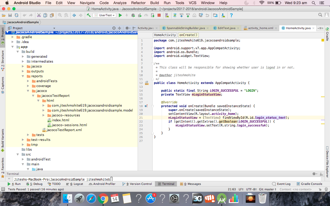Expand the androidTests folder

pos(28,81)
